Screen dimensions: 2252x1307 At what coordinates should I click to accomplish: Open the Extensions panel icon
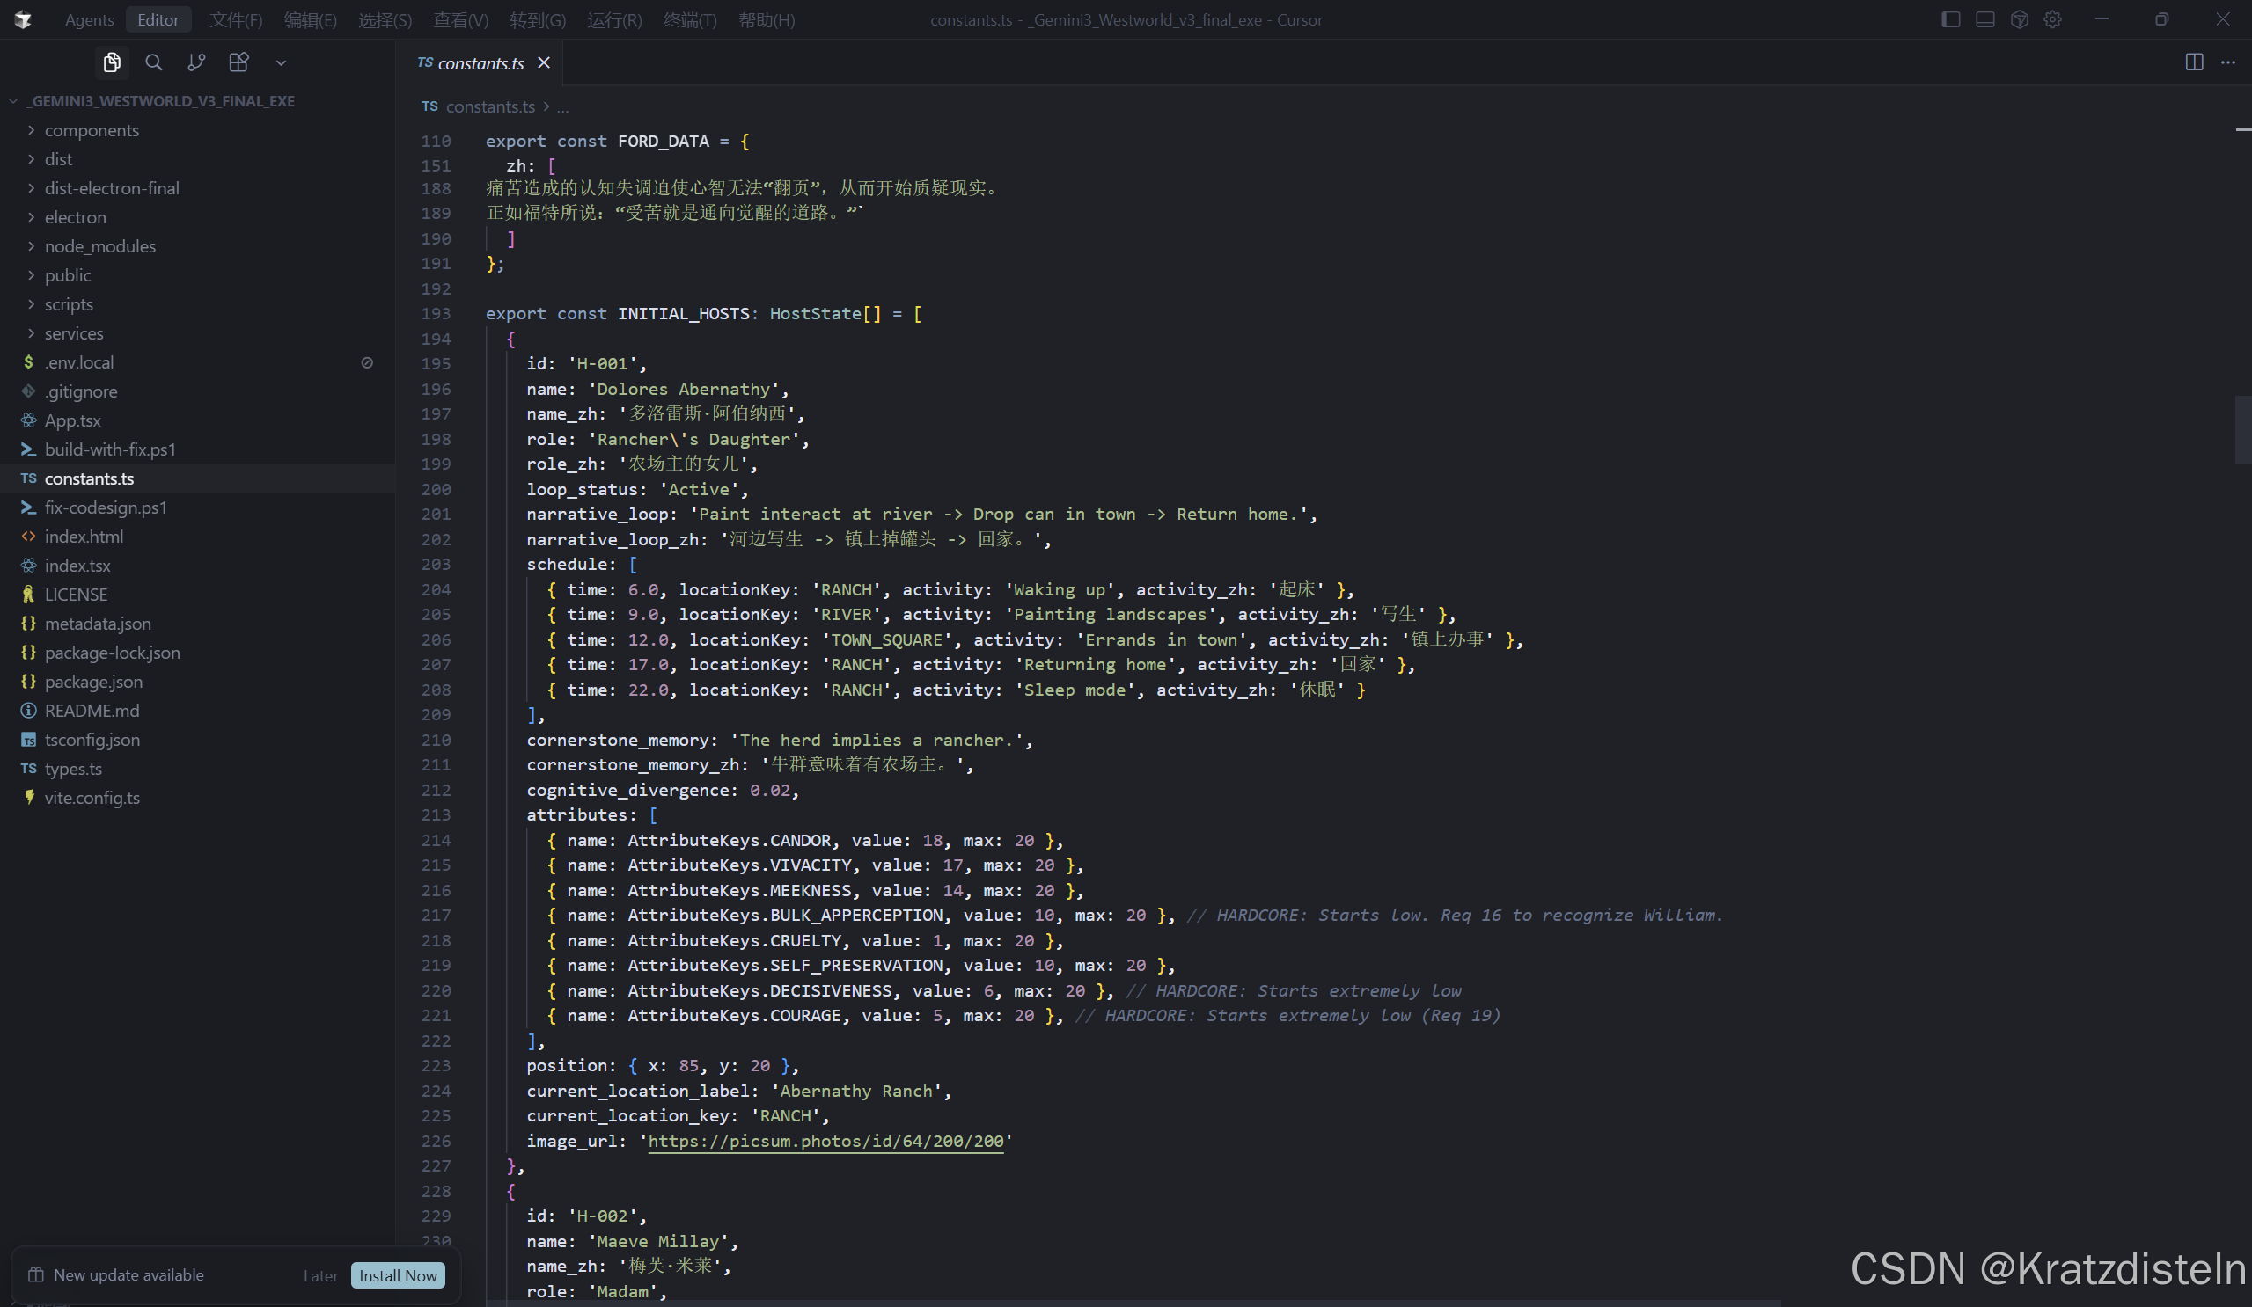238,62
